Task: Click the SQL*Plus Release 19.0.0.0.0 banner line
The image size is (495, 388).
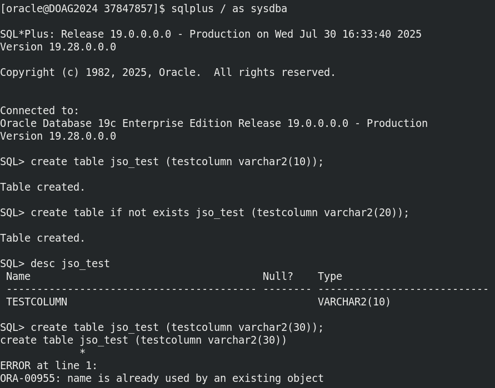Action: 211,34
